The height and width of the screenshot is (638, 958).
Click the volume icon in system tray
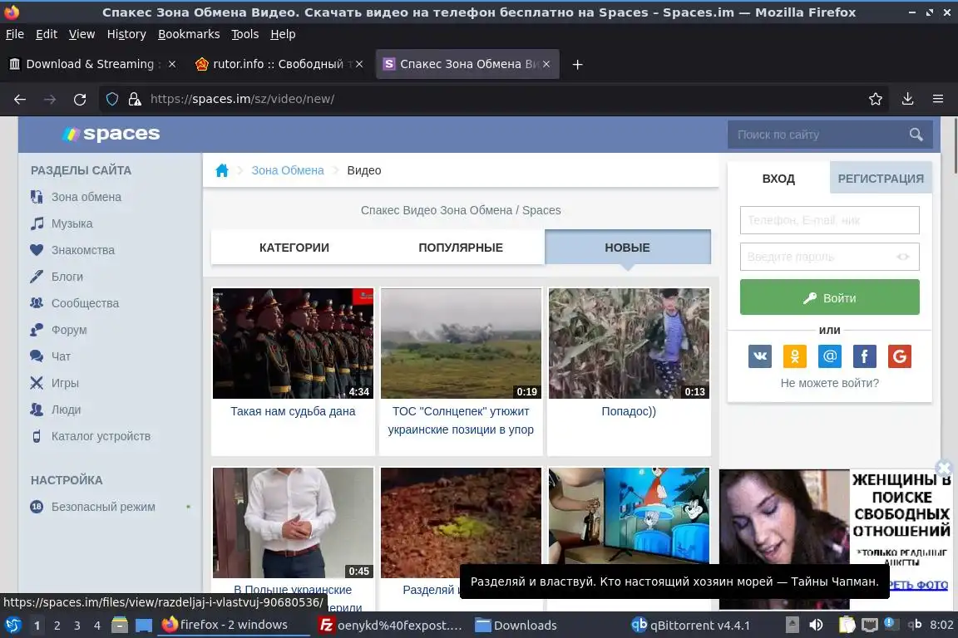(x=816, y=625)
